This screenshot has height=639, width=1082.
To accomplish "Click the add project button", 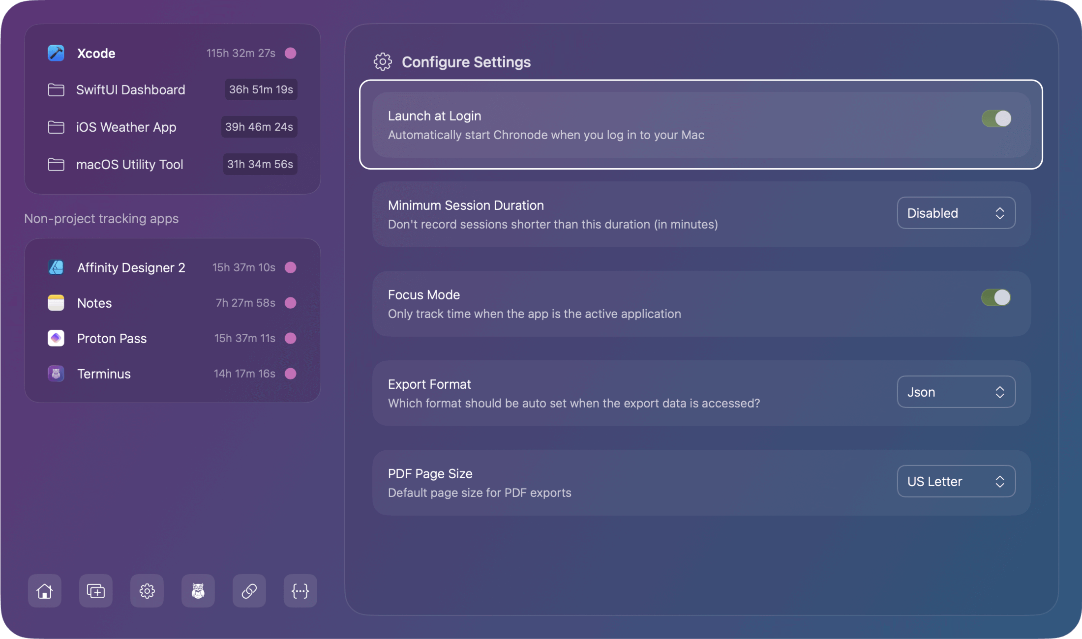I will (x=95, y=591).
